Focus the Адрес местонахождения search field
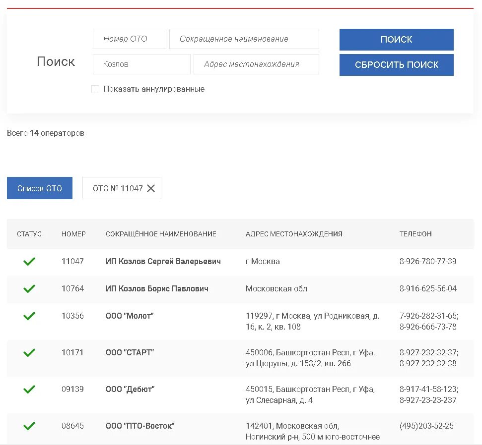Screen dimensions: 482x445 point(256,64)
